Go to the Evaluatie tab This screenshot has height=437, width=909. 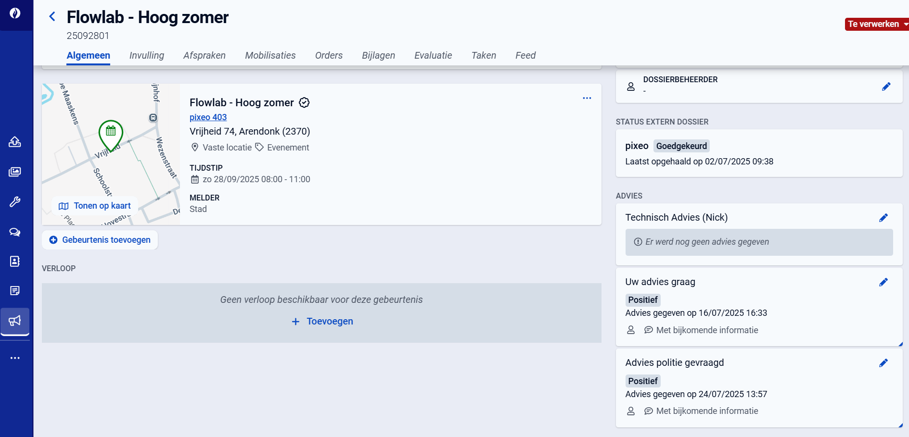433,55
